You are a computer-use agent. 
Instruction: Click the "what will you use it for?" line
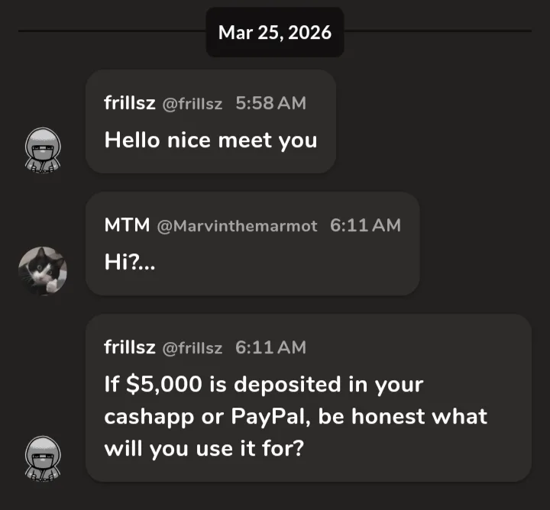coord(204,447)
